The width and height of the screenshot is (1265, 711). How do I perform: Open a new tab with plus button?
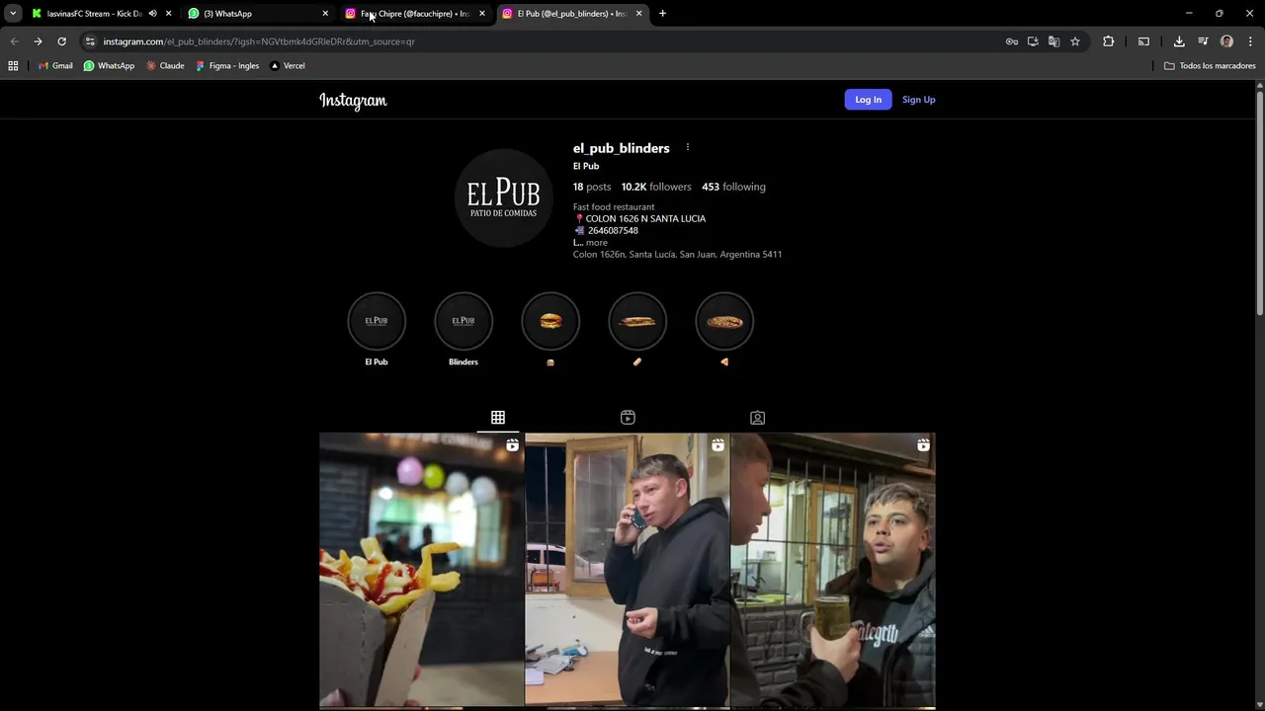click(662, 14)
